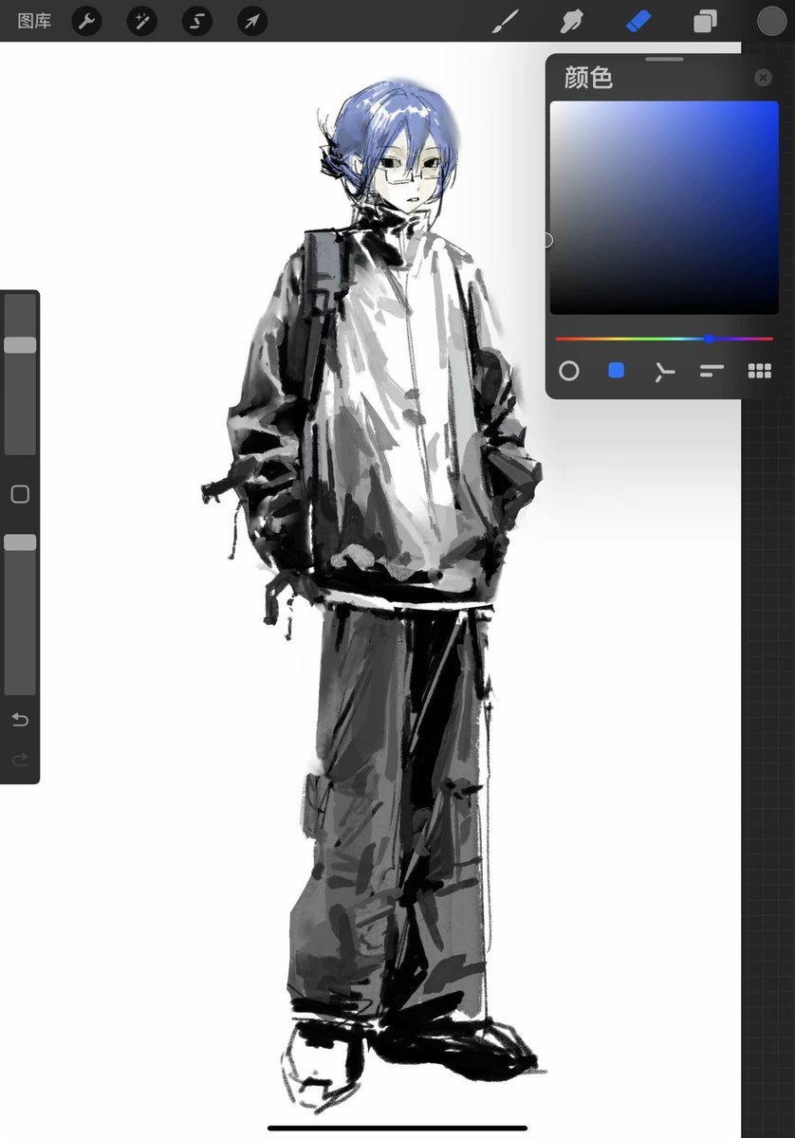Image resolution: width=795 pixels, height=1138 pixels.
Task: Select the Selection S-shaped tool
Action: pyautogui.click(x=196, y=21)
